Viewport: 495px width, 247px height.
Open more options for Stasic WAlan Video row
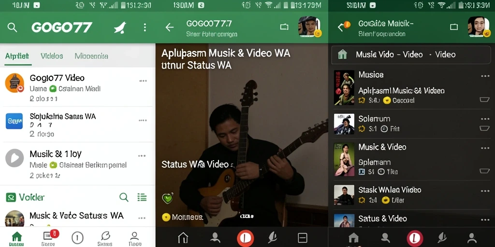click(x=485, y=191)
